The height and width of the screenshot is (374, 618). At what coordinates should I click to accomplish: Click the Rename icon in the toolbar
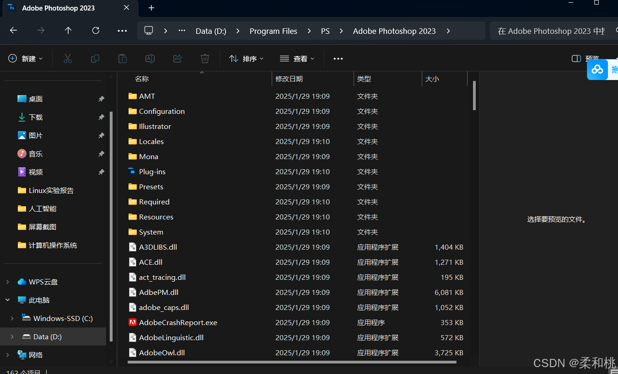(x=150, y=59)
